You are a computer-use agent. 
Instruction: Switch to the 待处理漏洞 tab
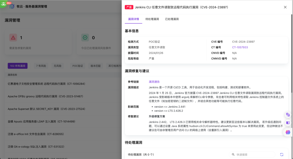click(x=151, y=19)
